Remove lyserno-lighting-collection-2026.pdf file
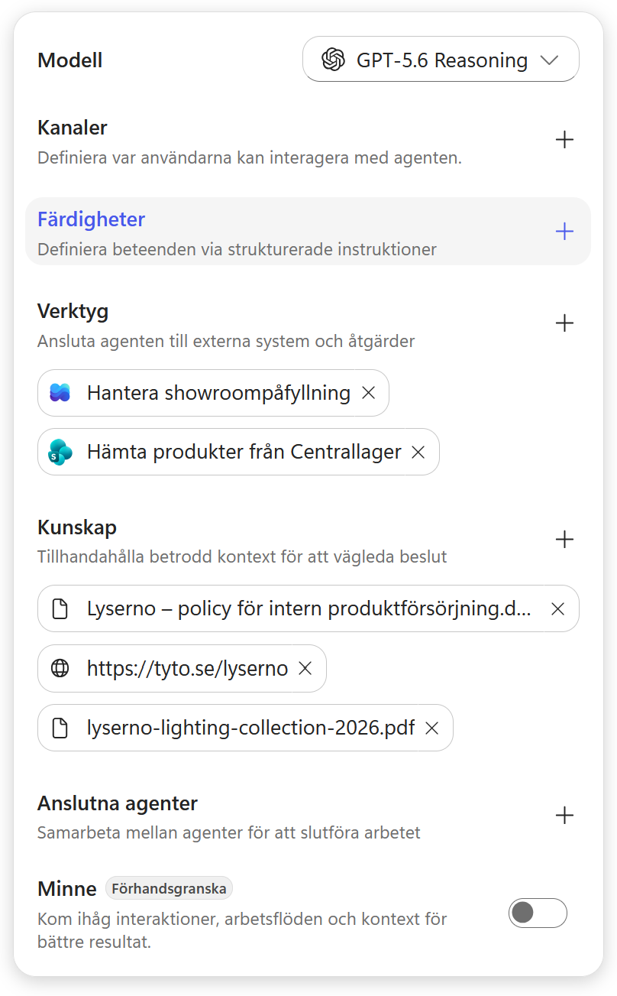The width and height of the screenshot is (617, 996). pyautogui.click(x=431, y=728)
